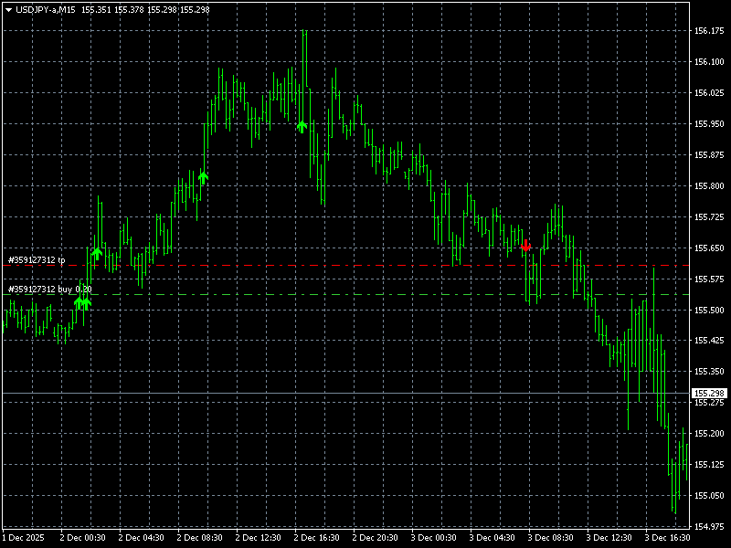Click the leftmost of the paired green arrows

[79, 302]
